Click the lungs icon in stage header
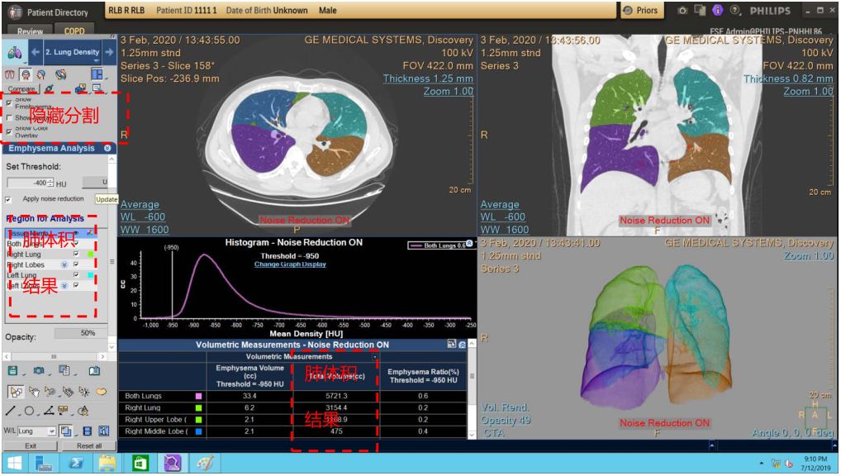841x476 pixels. coord(14,52)
